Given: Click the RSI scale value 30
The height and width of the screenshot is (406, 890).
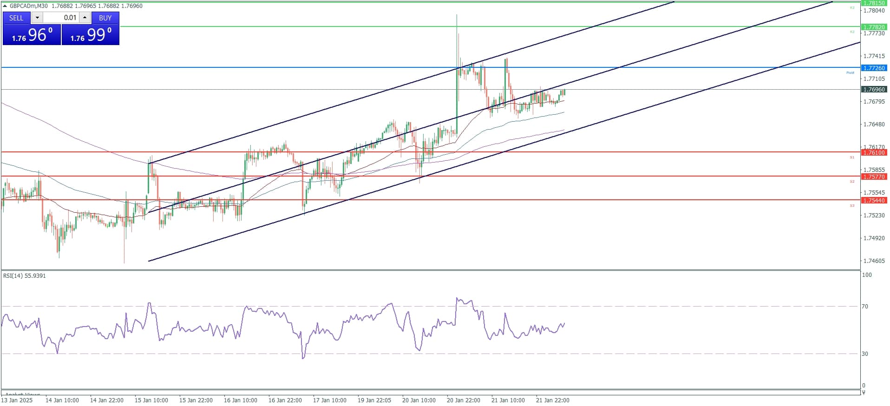Looking at the screenshot, I should pyautogui.click(x=865, y=354).
